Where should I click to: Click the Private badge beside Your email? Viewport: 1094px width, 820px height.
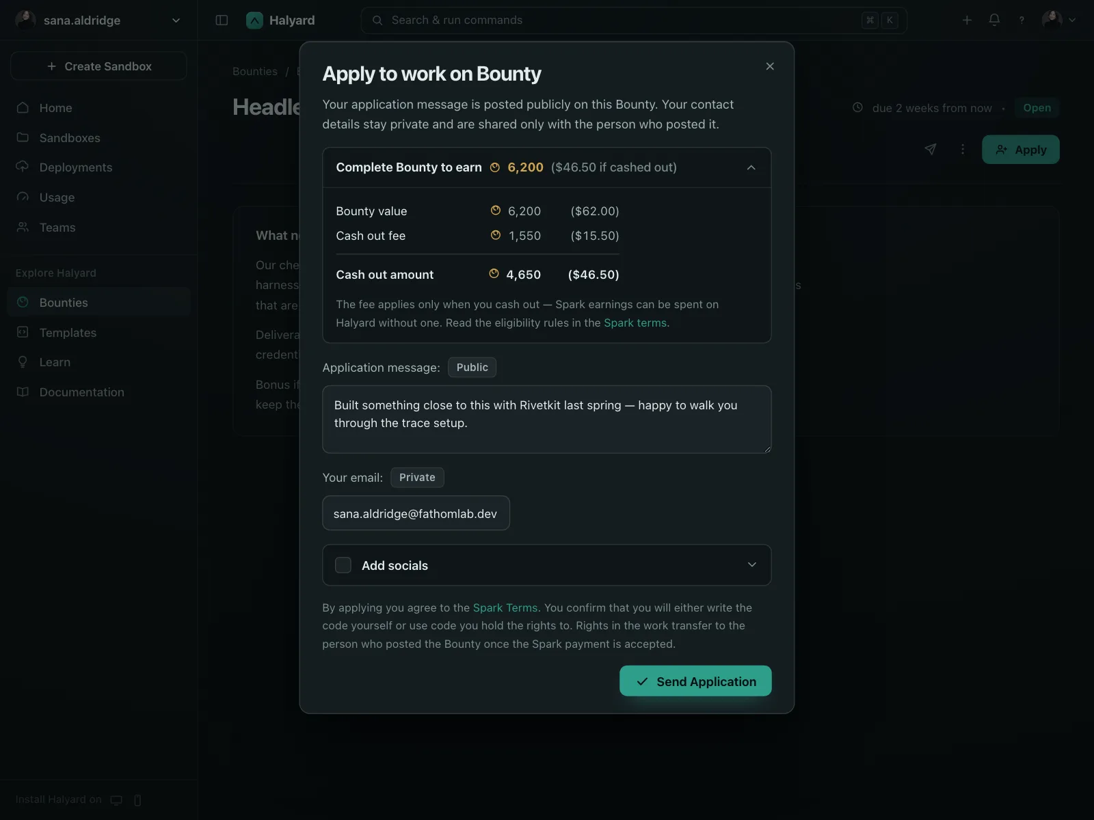point(417,478)
